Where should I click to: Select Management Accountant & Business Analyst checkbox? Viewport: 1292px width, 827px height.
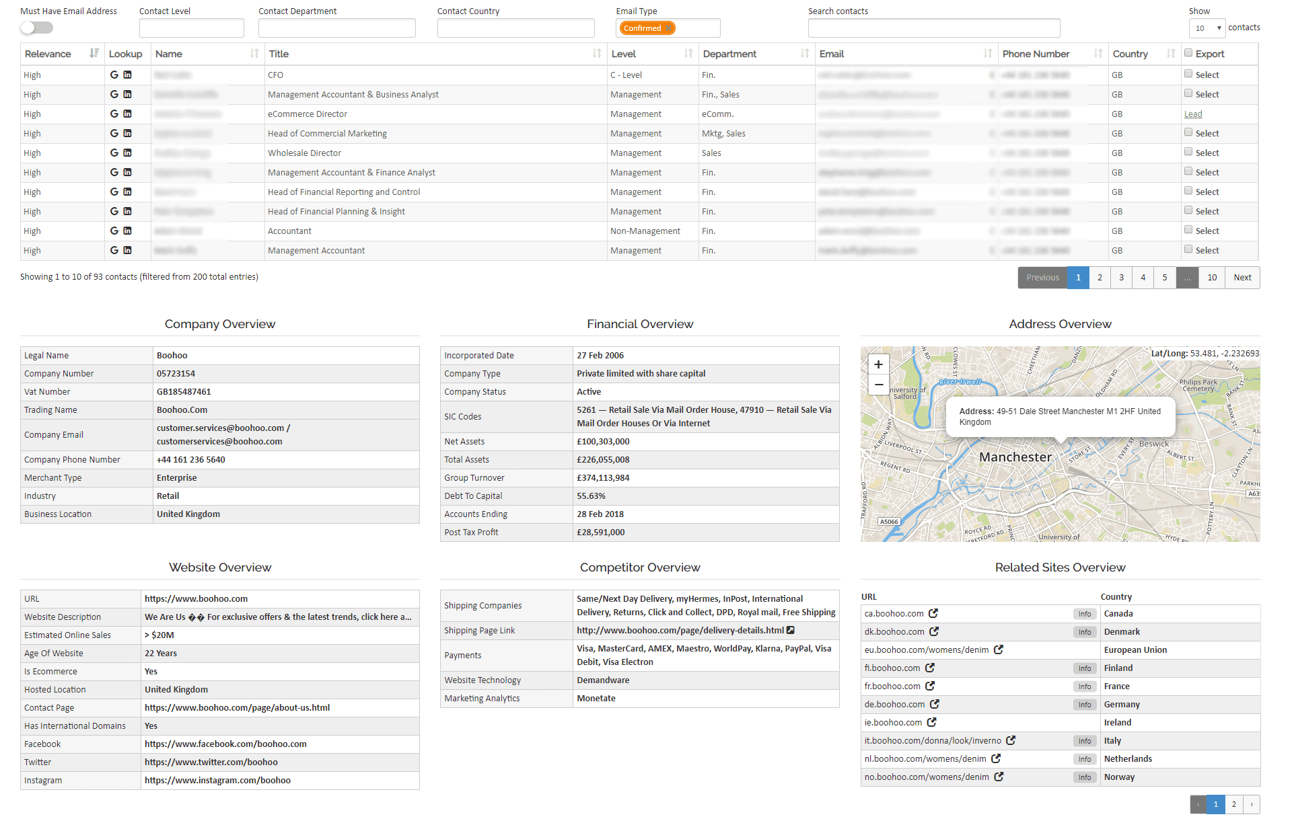(x=1188, y=93)
